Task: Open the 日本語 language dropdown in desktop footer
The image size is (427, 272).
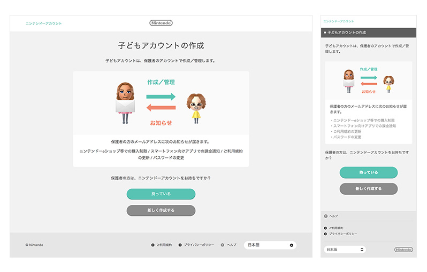Action: [x=270, y=245]
